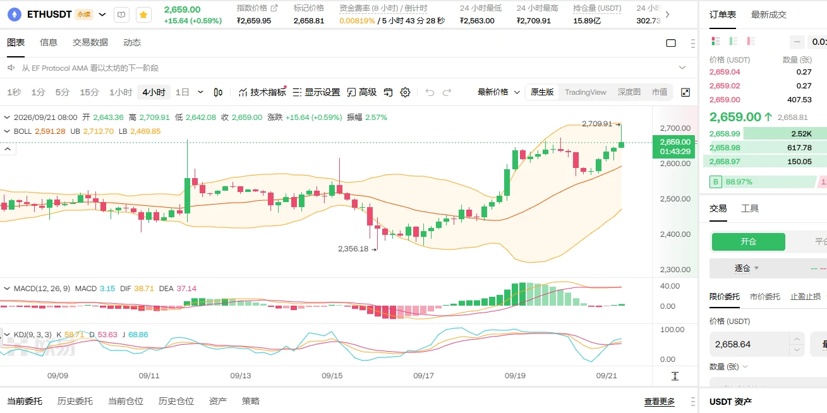Click the ETHUSDT coin logo icon
This screenshot has width=827, height=413.
13,14
